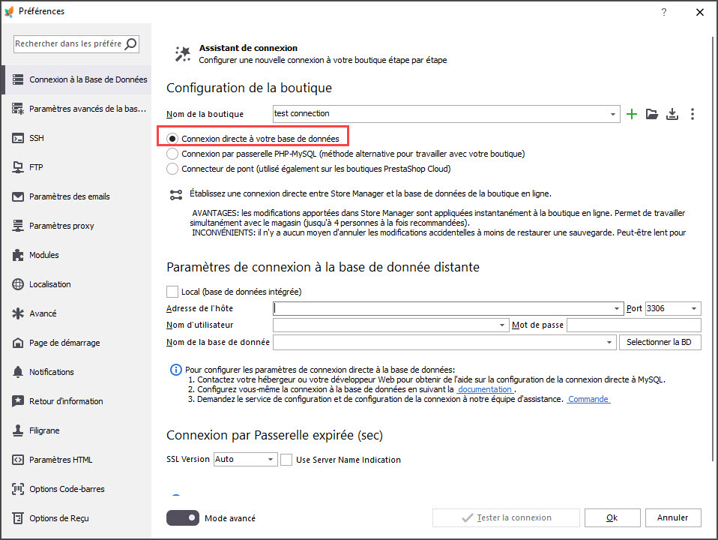Image resolution: width=718 pixels, height=540 pixels.
Task: Confirm with the Ok button
Action: pos(612,518)
